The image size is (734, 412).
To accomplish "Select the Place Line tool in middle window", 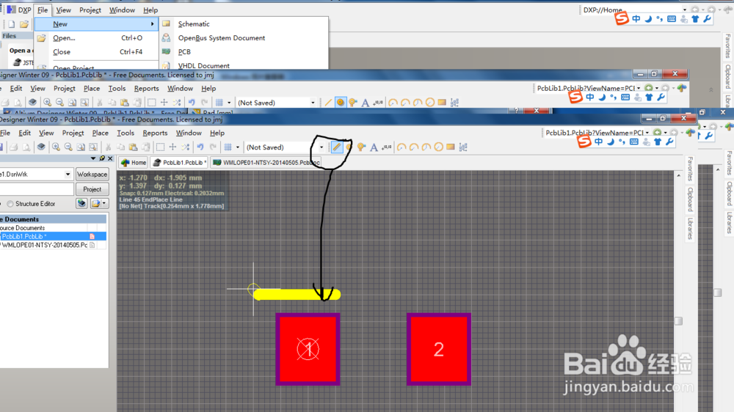I will coord(328,103).
